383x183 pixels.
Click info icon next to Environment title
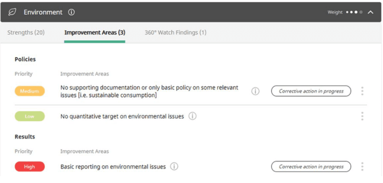[71, 12]
